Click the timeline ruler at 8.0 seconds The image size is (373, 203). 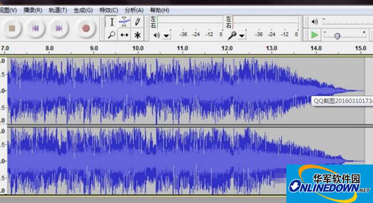tap(49, 48)
